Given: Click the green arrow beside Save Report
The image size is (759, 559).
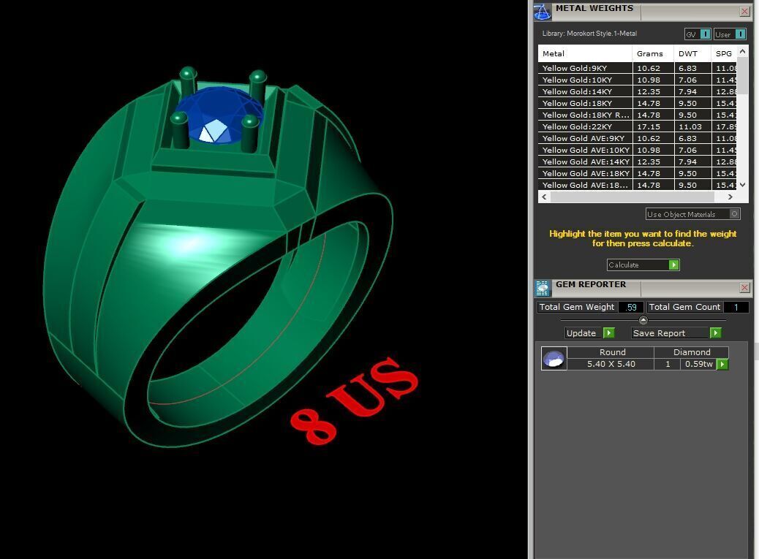Looking at the screenshot, I should pos(715,333).
